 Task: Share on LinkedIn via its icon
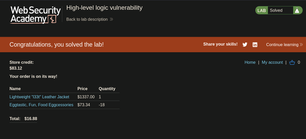pos(255,45)
